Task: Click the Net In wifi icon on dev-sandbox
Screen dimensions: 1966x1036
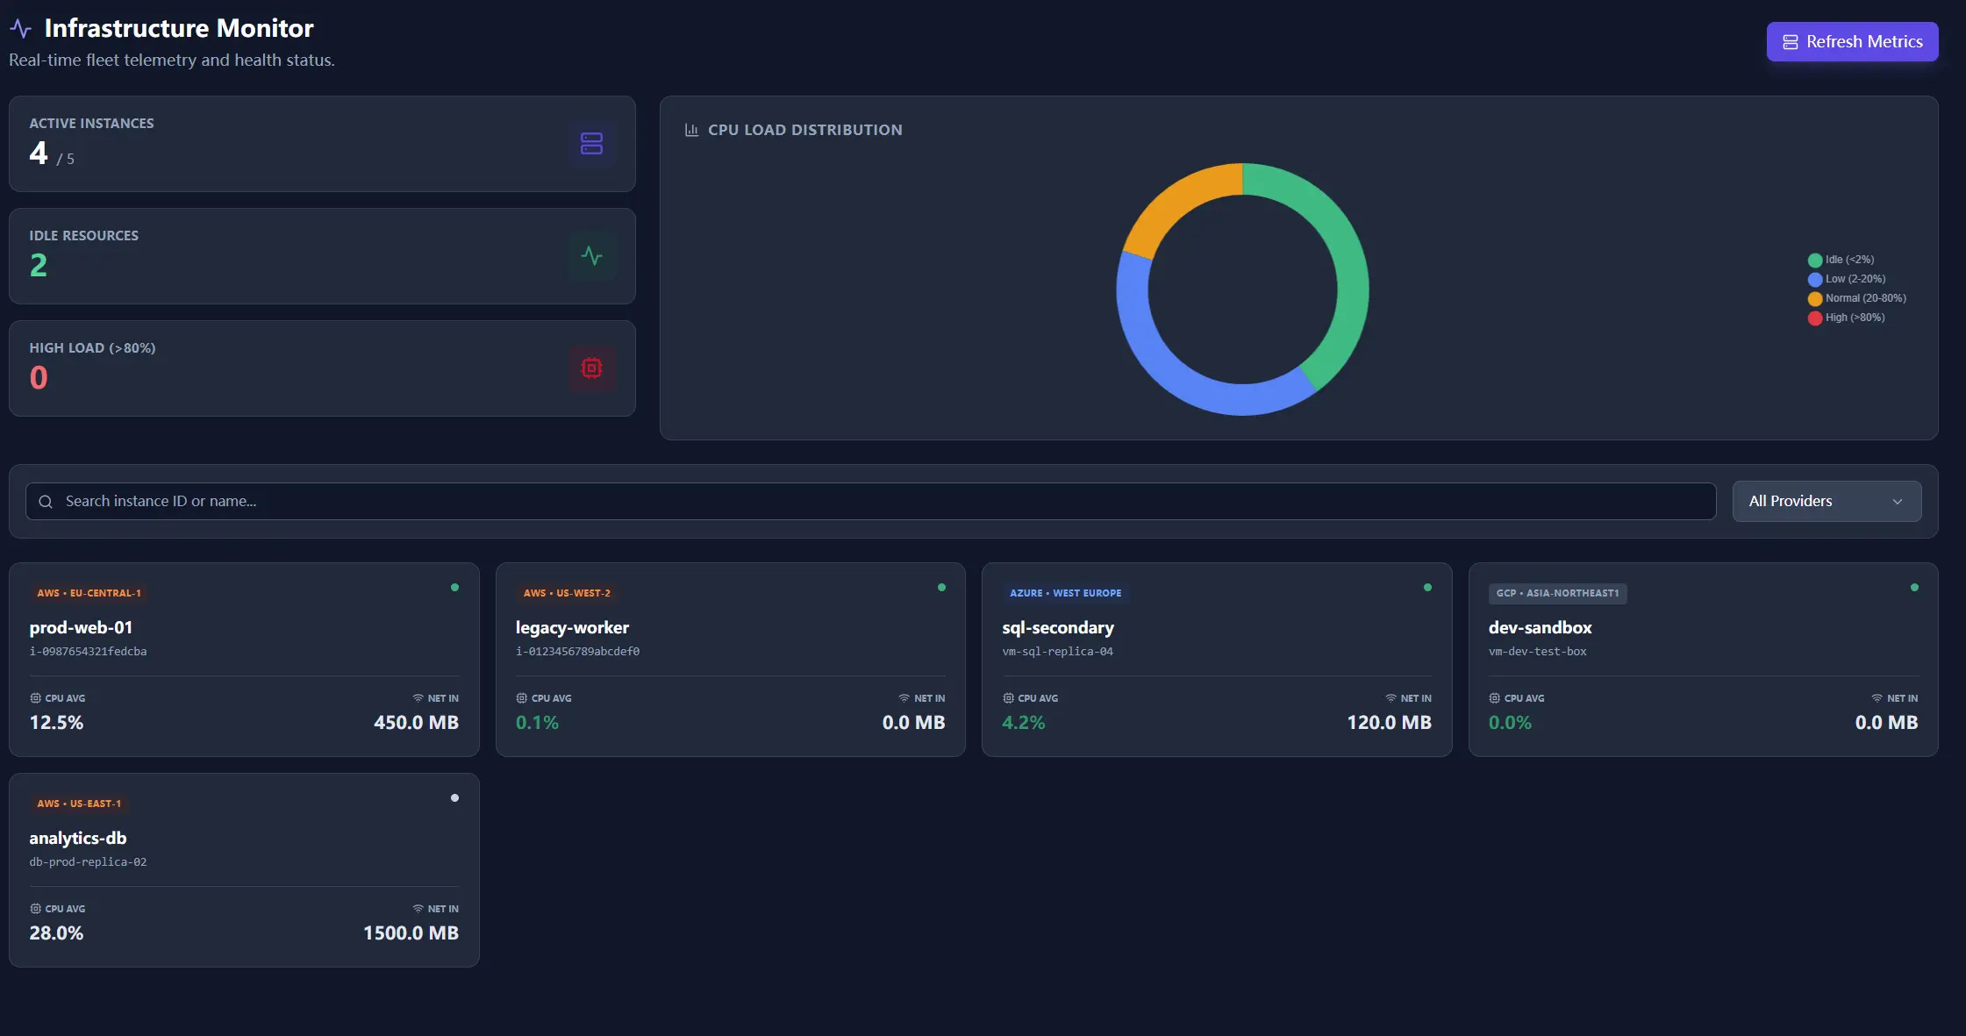Action: click(x=1877, y=698)
